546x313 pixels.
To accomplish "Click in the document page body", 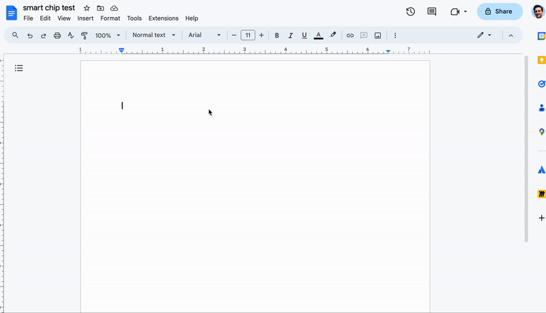I will (x=255, y=187).
